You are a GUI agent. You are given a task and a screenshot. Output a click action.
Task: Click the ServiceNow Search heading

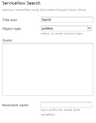21,3
